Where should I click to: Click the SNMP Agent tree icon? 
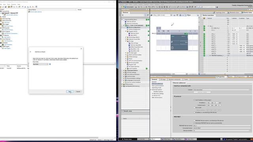click(1, 47)
